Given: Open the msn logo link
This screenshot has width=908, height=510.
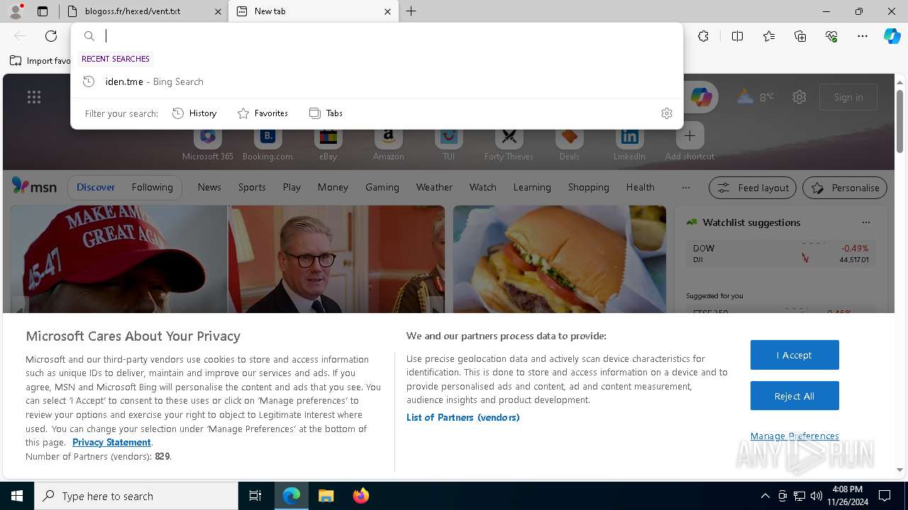Looking at the screenshot, I should click(x=34, y=187).
